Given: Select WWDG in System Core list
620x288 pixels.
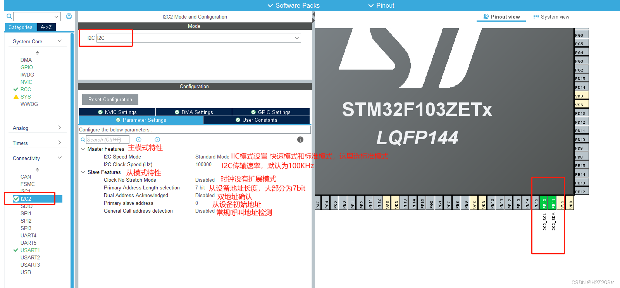Looking at the screenshot, I should click(x=29, y=104).
